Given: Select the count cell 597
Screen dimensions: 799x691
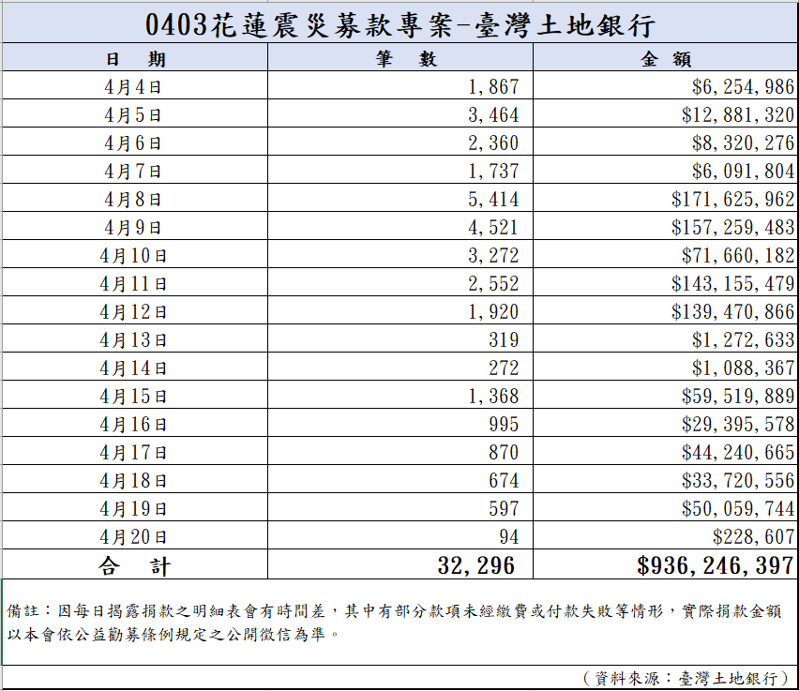Looking at the screenshot, I should (400, 506).
